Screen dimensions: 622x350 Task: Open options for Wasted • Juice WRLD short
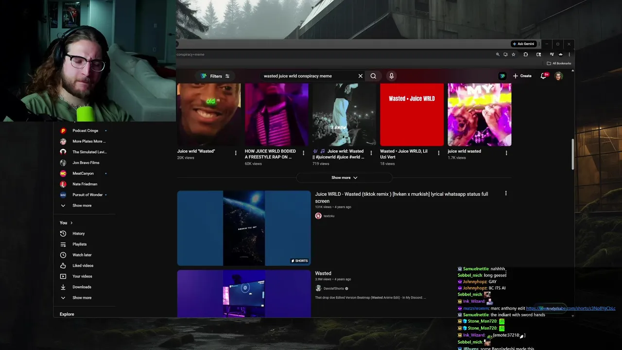coord(438,153)
